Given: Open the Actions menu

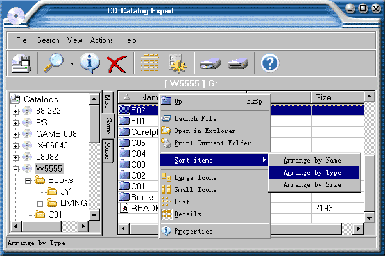Looking at the screenshot, I should (x=101, y=40).
